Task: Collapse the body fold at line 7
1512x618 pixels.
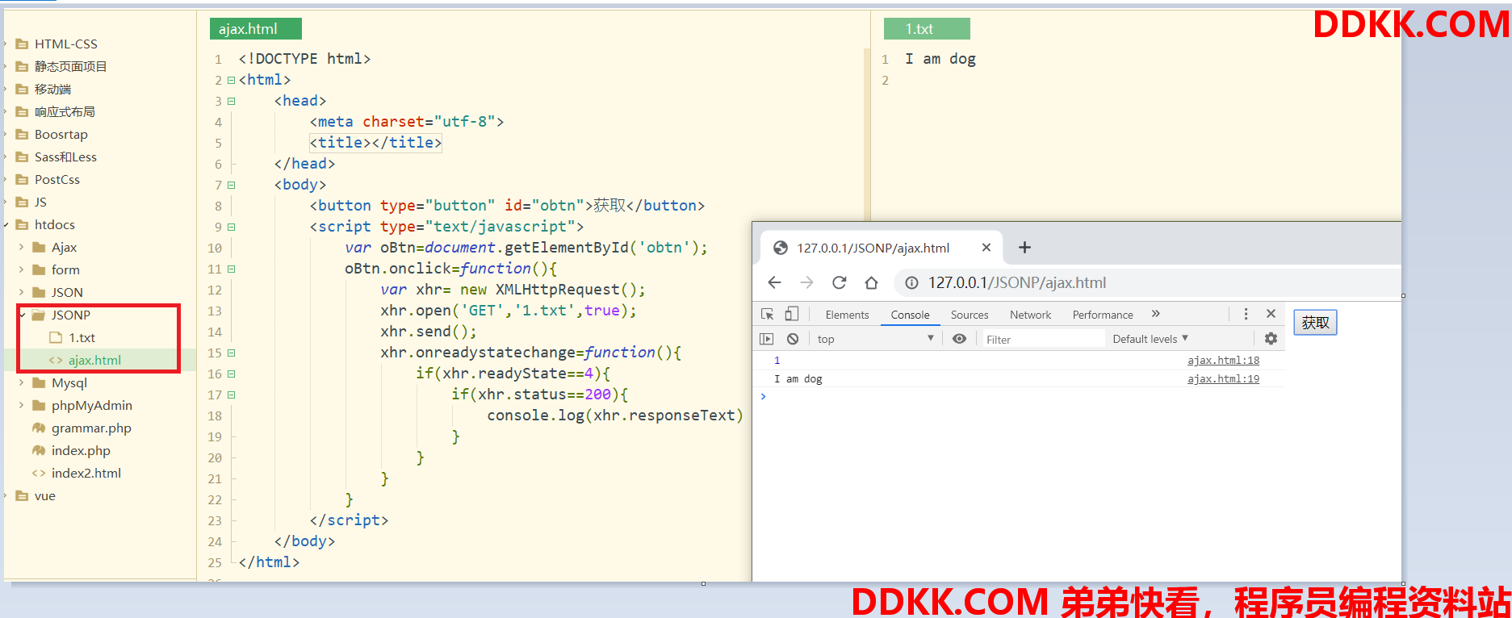Action: click(231, 185)
